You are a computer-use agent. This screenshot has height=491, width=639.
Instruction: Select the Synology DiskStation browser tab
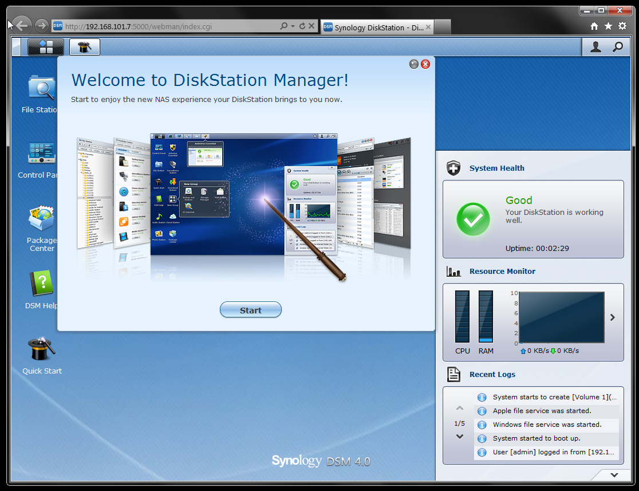pos(377,28)
